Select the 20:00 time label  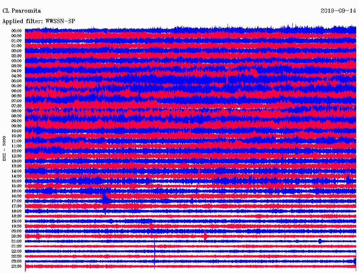pyautogui.click(x=16, y=231)
